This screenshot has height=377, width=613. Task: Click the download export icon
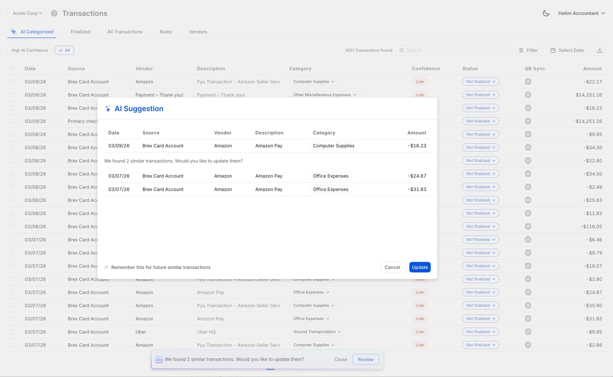click(x=600, y=50)
